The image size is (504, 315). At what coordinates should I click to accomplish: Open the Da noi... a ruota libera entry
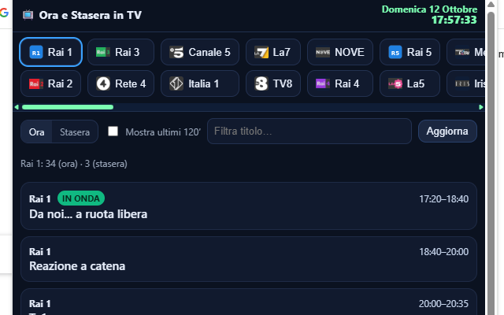tap(249, 206)
